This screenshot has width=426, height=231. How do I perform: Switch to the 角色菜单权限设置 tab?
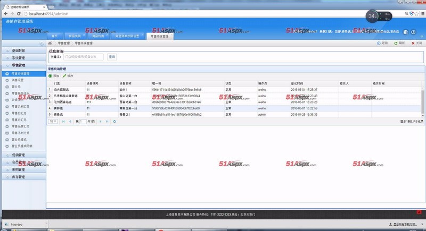127,36
